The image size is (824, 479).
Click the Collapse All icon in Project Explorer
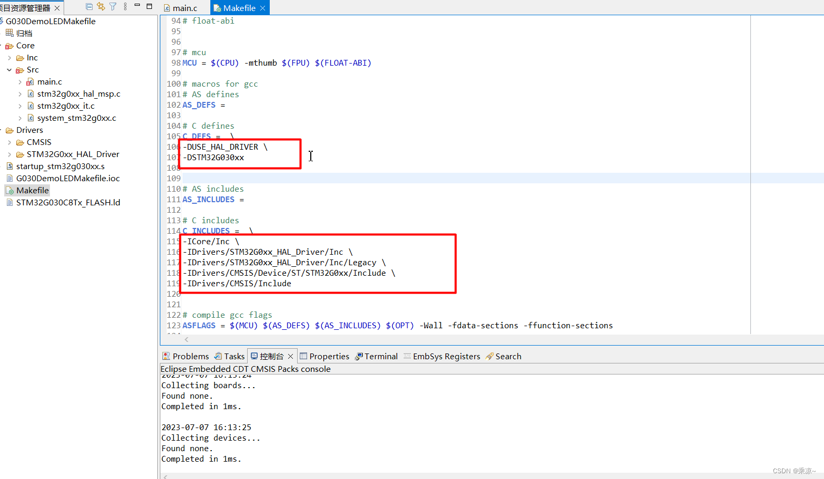[x=89, y=6]
